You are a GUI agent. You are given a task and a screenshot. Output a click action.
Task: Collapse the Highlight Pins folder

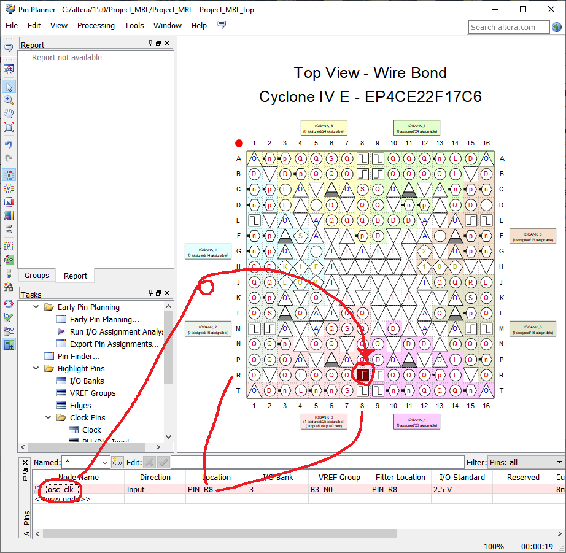point(36,368)
